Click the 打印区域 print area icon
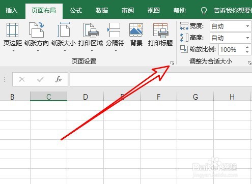 [x=91, y=30]
